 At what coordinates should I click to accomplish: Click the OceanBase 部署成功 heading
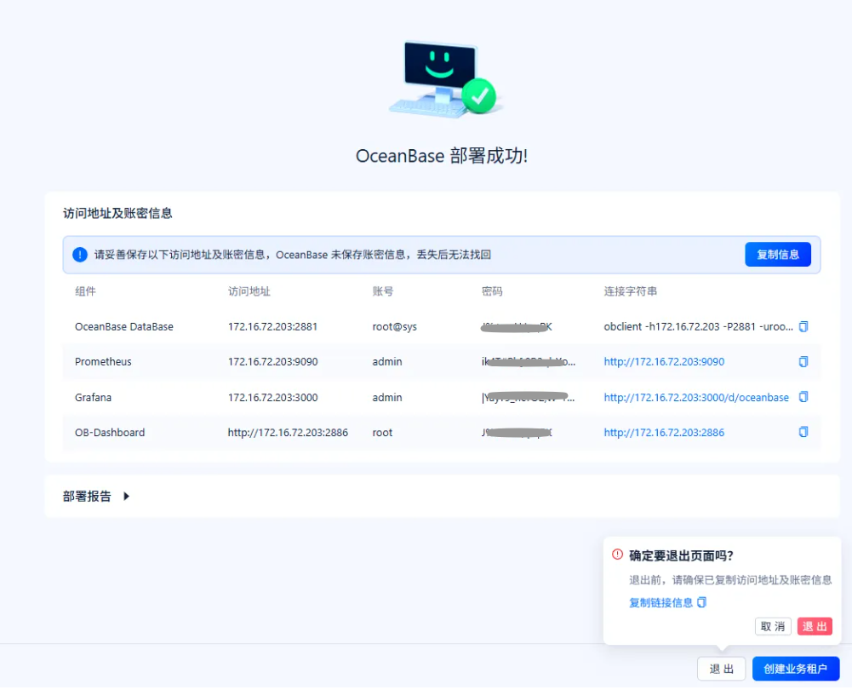tap(441, 156)
